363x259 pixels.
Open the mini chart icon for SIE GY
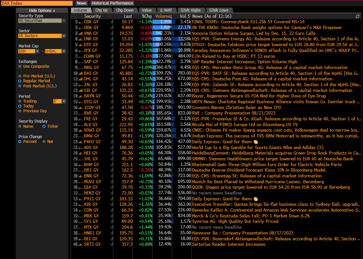click(x=81, y=91)
